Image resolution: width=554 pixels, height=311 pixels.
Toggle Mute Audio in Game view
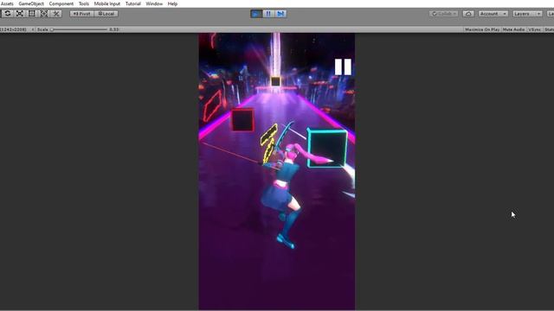513,29
